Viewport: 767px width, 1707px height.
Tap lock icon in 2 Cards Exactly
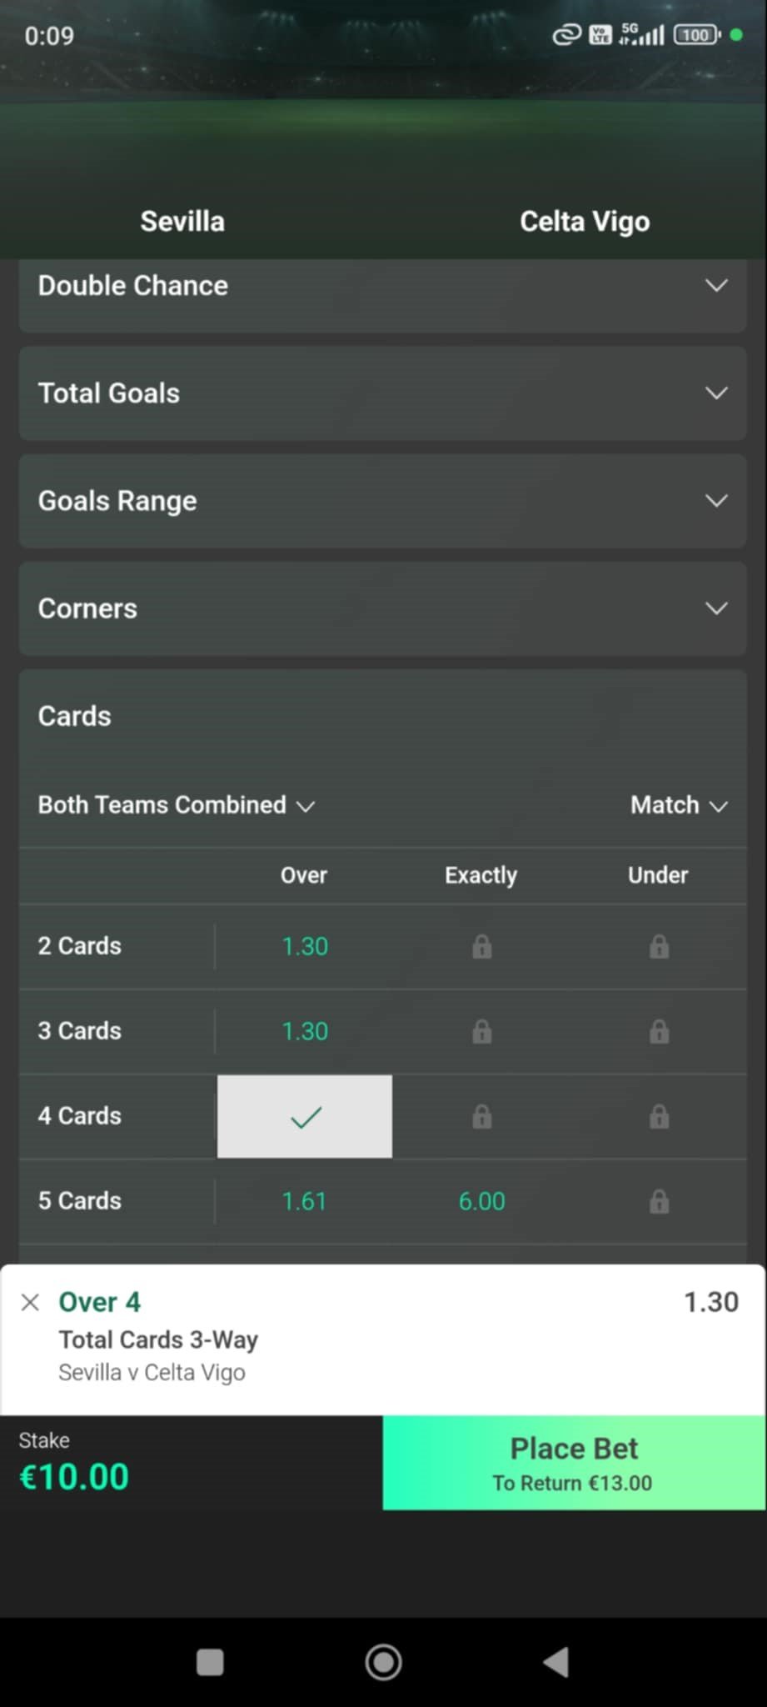click(481, 947)
